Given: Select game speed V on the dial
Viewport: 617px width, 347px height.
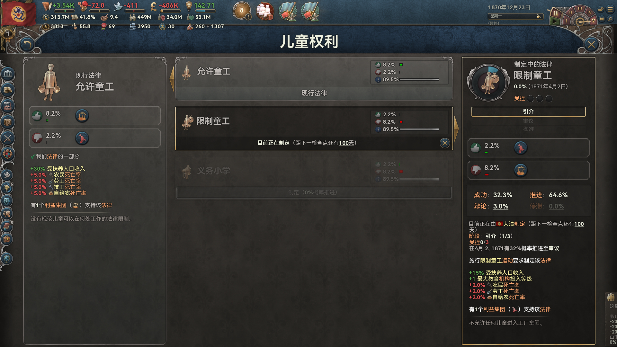Looking at the screenshot, I should pyautogui.click(x=593, y=20).
